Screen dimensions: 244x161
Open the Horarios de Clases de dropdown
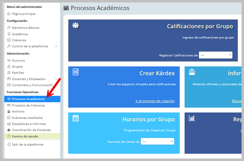tap(157, 142)
